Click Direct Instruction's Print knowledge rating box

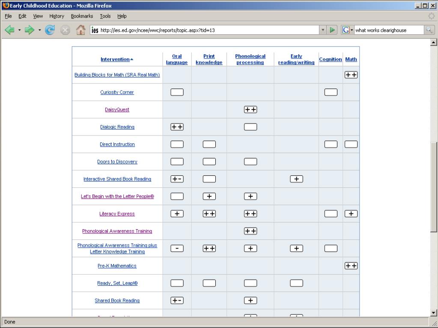click(x=209, y=144)
